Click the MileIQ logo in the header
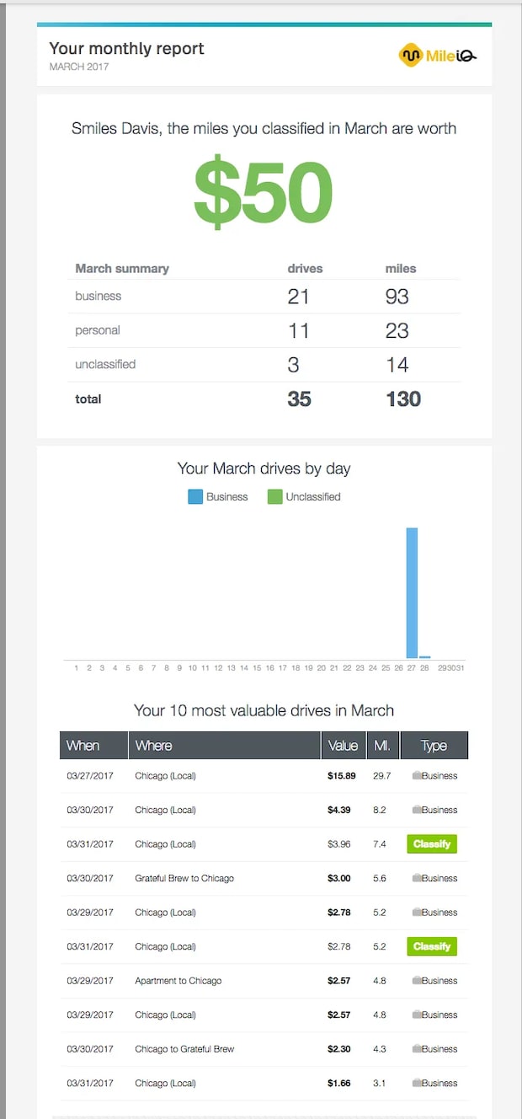This screenshot has height=1119, width=522. 438,56
